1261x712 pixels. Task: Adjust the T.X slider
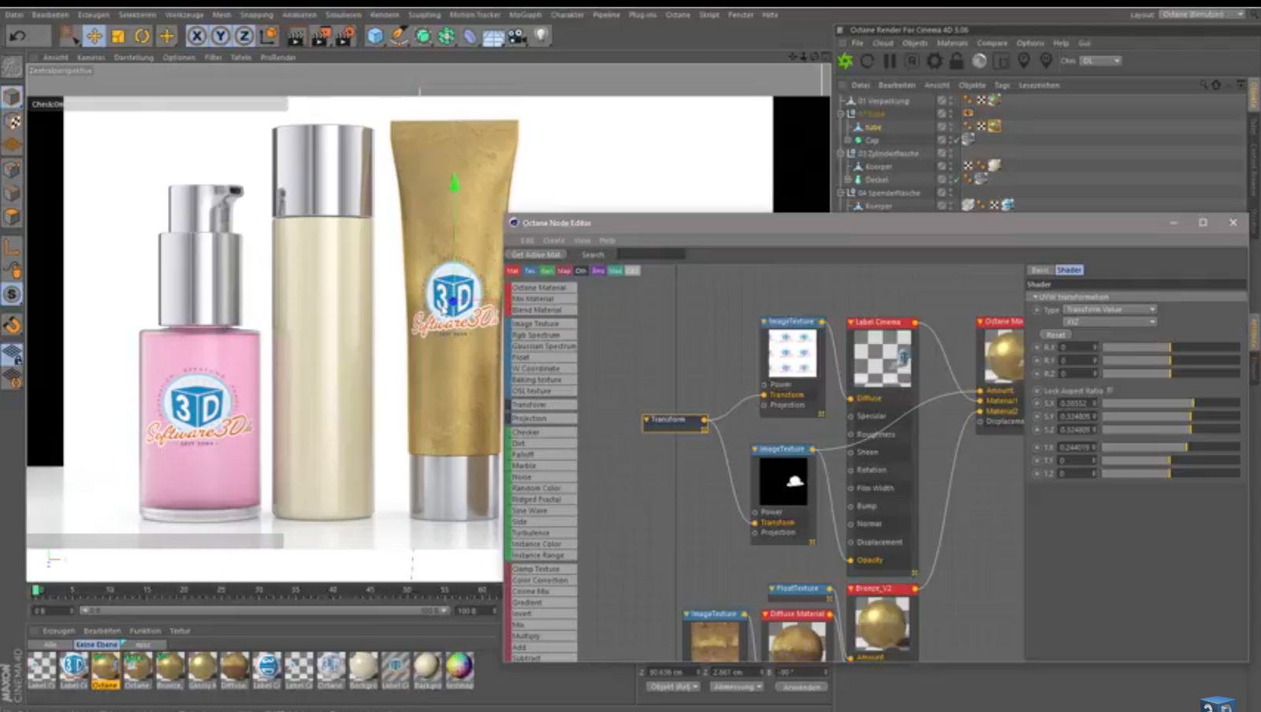pyautogui.click(x=1170, y=447)
